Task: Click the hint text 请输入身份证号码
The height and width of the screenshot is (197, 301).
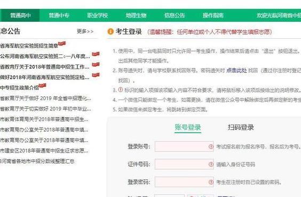Action: click(x=236, y=165)
